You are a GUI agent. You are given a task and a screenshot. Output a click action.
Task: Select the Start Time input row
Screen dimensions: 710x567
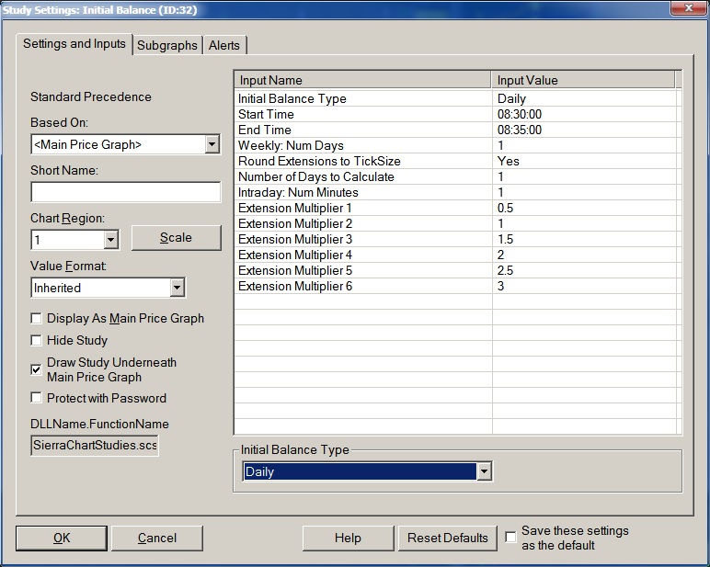coord(455,114)
